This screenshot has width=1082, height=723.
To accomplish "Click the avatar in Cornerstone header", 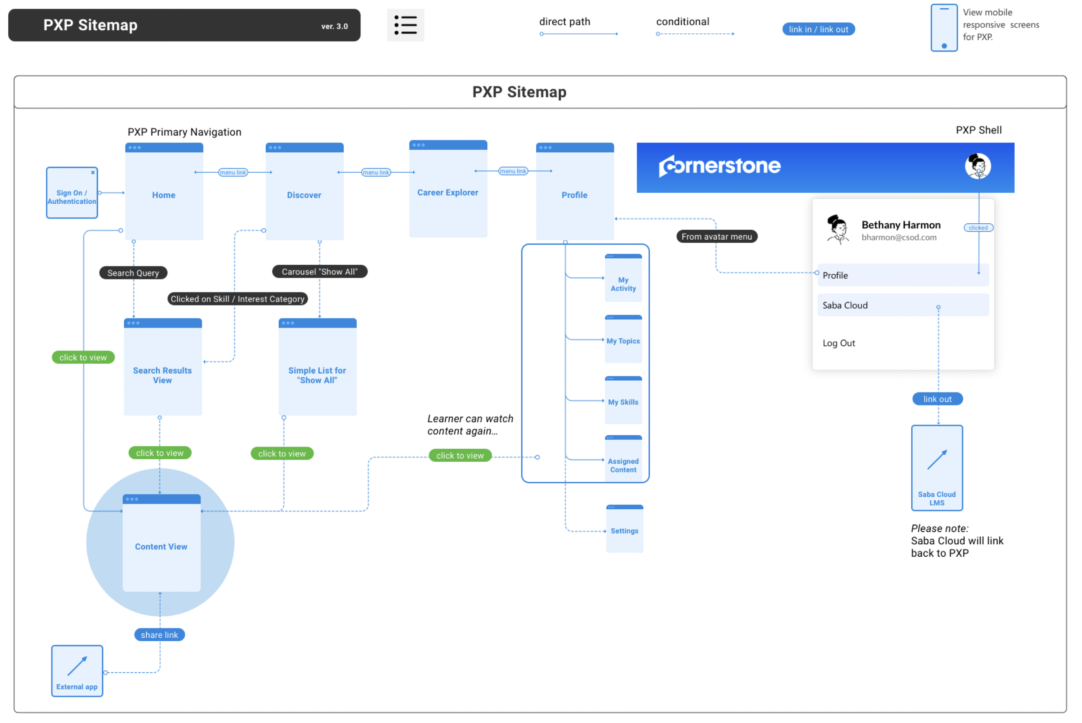I will click(977, 166).
